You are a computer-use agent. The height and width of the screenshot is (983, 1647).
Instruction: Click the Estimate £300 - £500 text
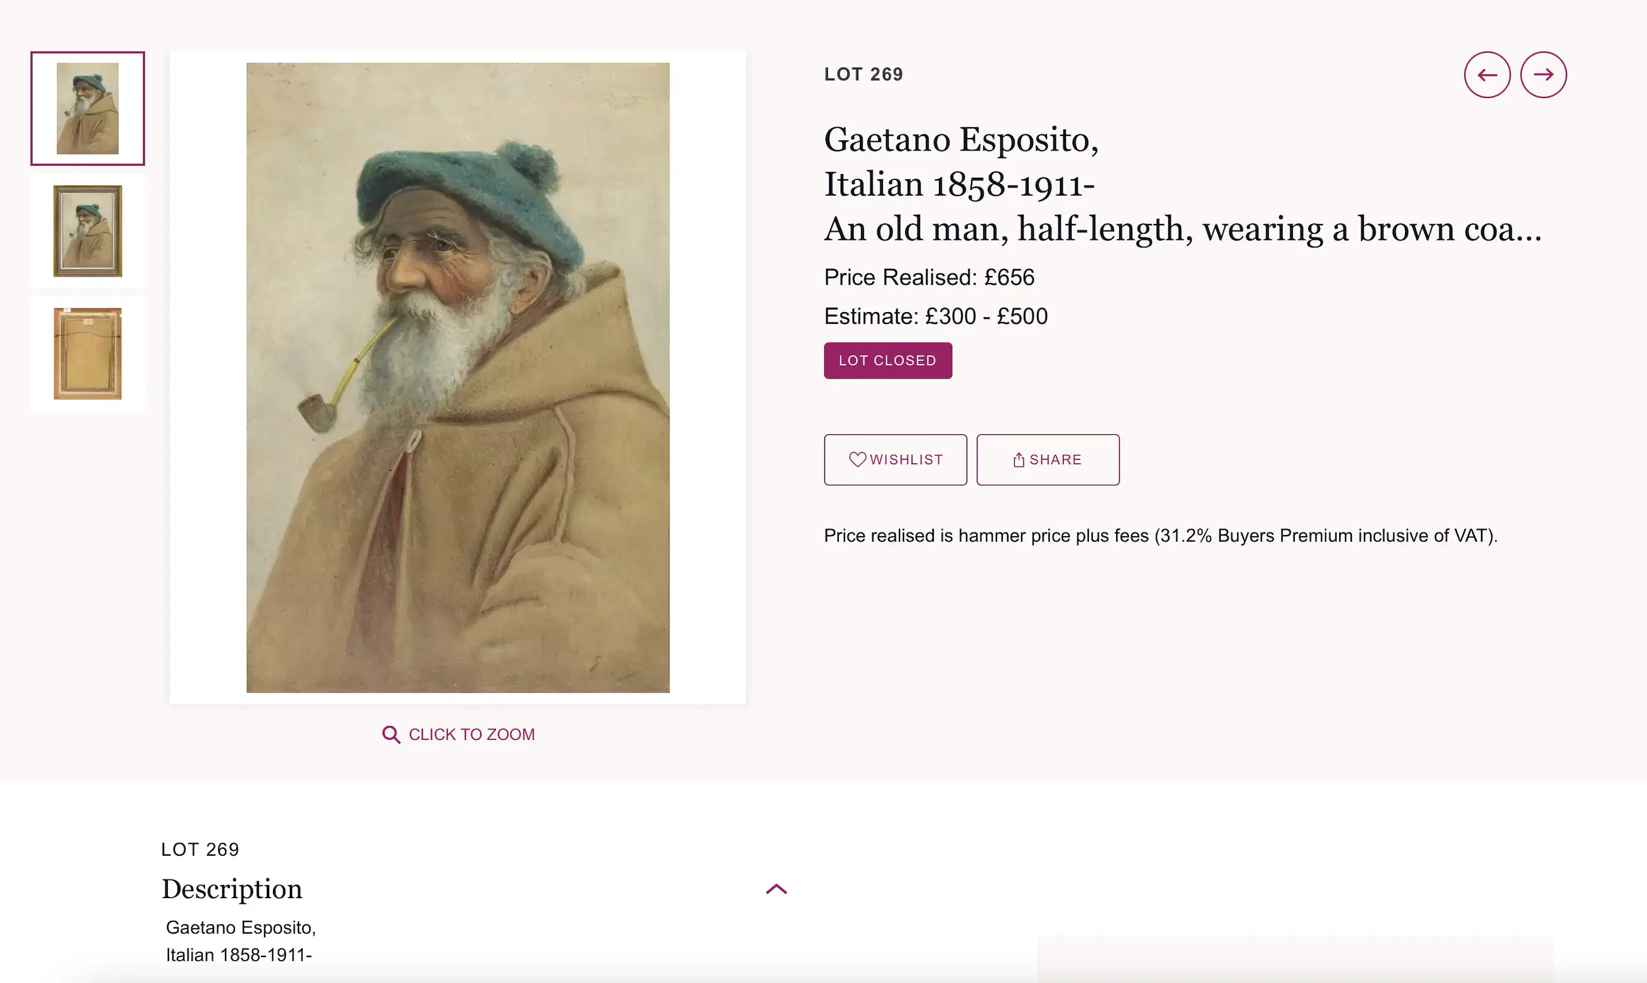point(935,316)
